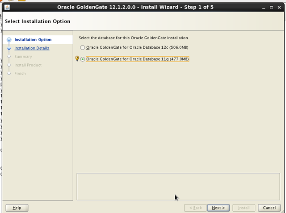Click the Java icon in the title bar
The image size is (286, 213).
7,8
